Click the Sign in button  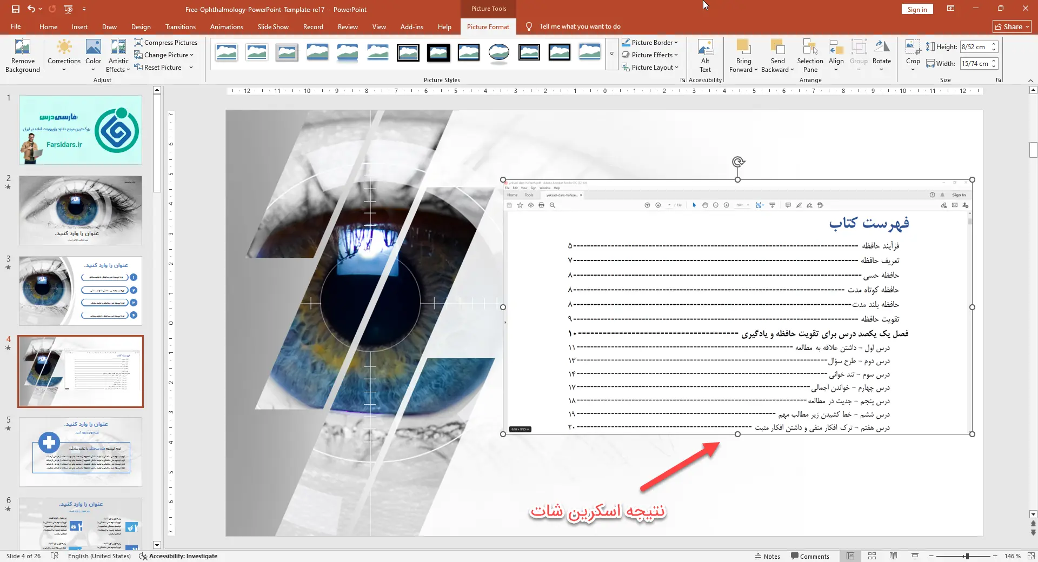[x=917, y=9]
